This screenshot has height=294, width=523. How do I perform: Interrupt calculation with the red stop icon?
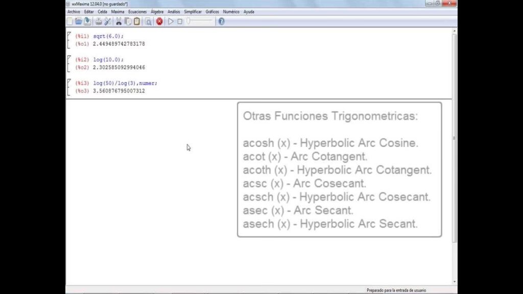(x=159, y=21)
